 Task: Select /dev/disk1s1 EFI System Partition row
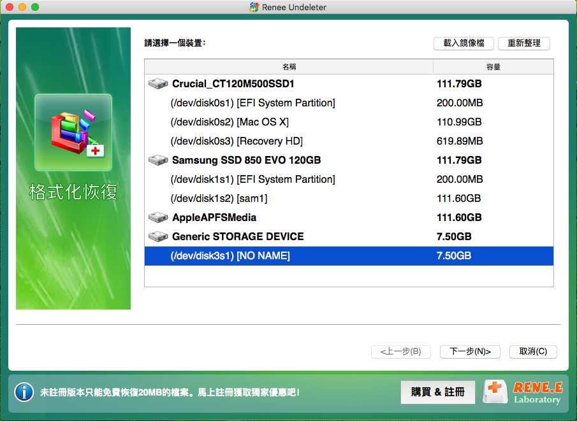pyautogui.click(x=349, y=180)
